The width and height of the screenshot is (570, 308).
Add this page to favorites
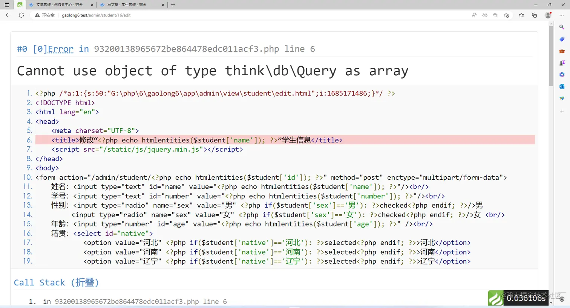(x=506, y=15)
